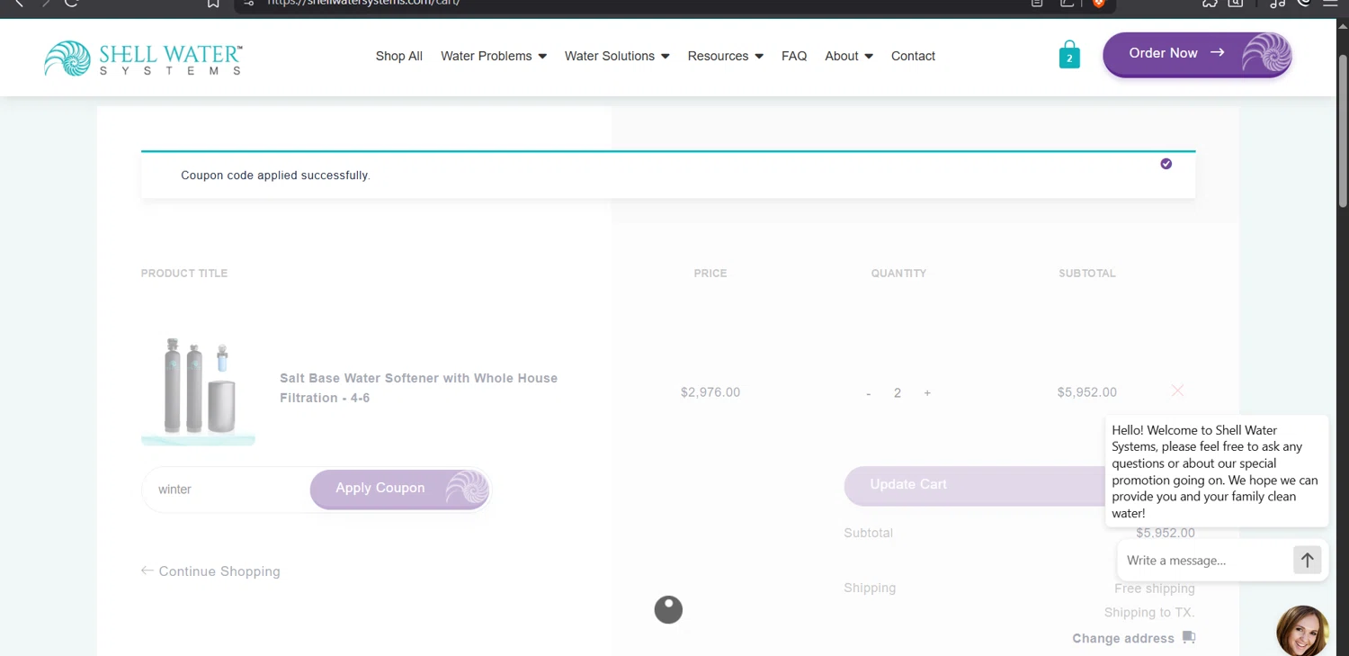
Task: Click the $5,952.00 item subtotal in the product row
Action: [x=1087, y=392]
